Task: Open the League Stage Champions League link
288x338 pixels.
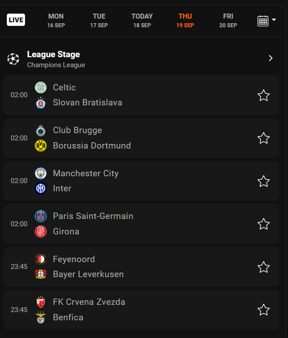Action: tap(53, 59)
